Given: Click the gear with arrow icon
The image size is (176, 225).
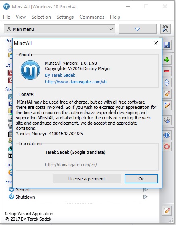Looking at the screenshot, I should pos(167,120).
